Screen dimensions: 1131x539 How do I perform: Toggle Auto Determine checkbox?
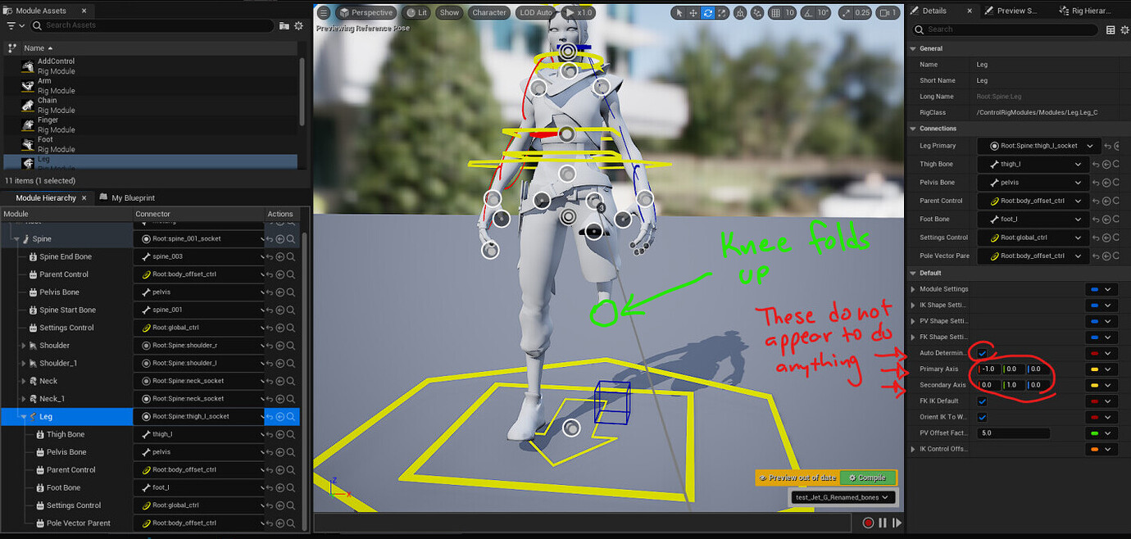coord(982,353)
